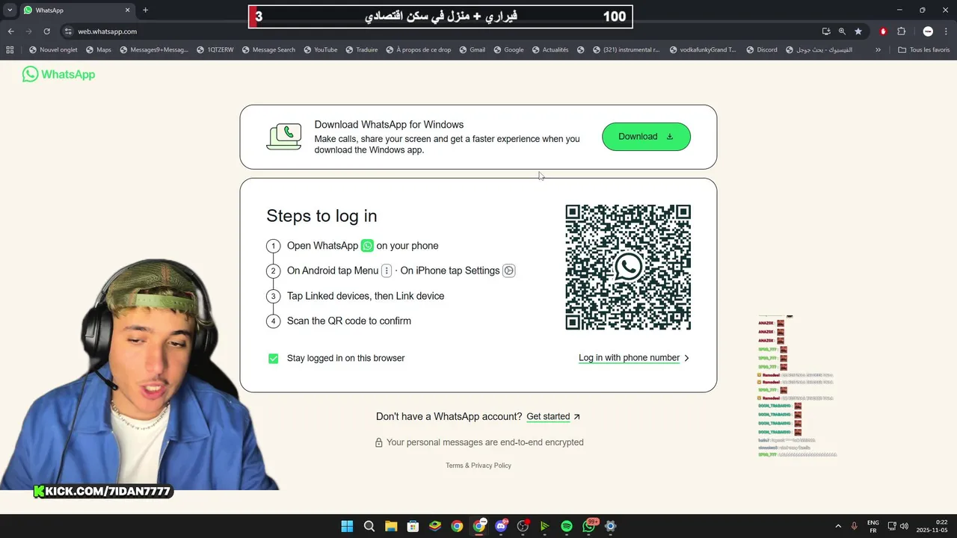Open BlueStacks from taskbar

435,526
